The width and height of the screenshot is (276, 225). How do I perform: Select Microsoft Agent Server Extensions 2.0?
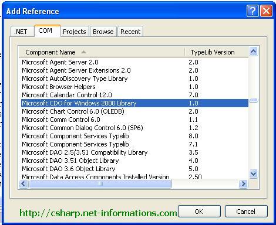click(x=134, y=70)
